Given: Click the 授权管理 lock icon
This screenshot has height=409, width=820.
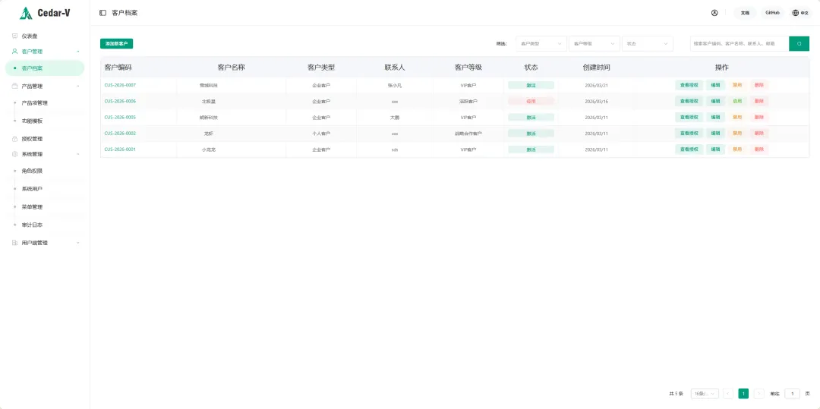Looking at the screenshot, I should pos(14,139).
